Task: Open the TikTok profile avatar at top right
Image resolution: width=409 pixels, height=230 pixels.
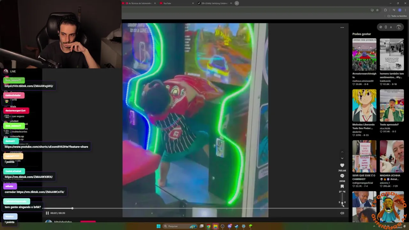Action: click(x=399, y=27)
